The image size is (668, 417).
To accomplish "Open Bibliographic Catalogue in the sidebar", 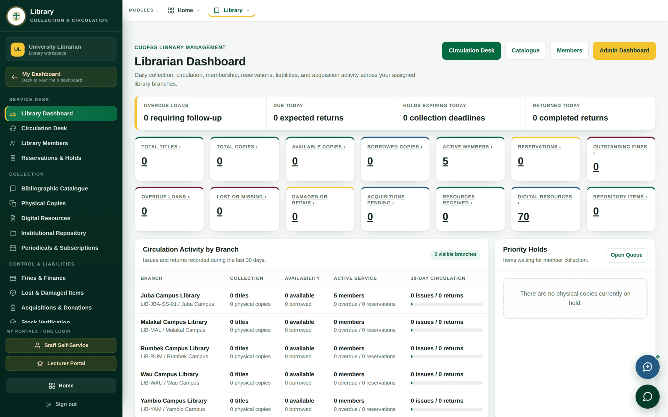I will (x=61, y=188).
